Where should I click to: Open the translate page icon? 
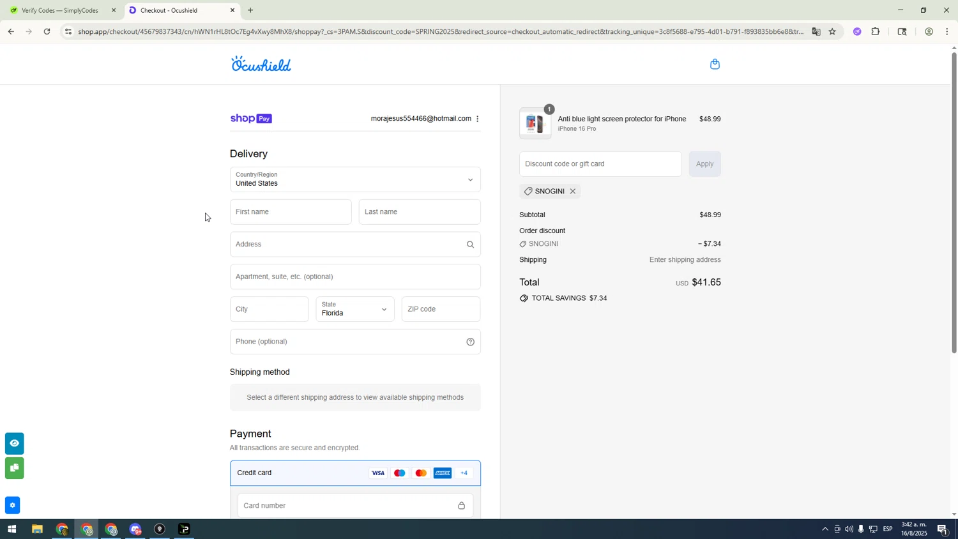[816, 31]
